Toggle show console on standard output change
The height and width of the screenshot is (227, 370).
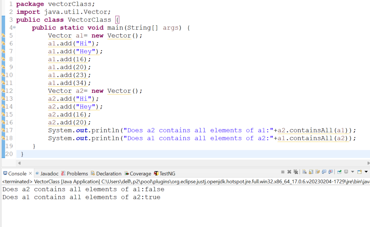coord(324,172)
